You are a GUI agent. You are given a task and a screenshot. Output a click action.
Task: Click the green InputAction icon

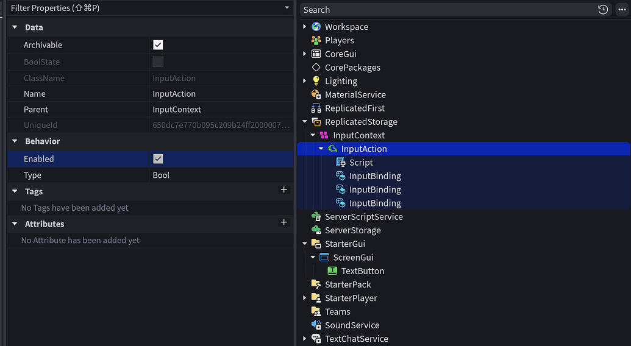(x=332, y=149)
